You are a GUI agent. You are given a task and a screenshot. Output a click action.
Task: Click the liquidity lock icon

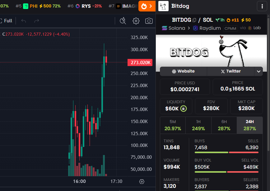[x=184, y=109]
